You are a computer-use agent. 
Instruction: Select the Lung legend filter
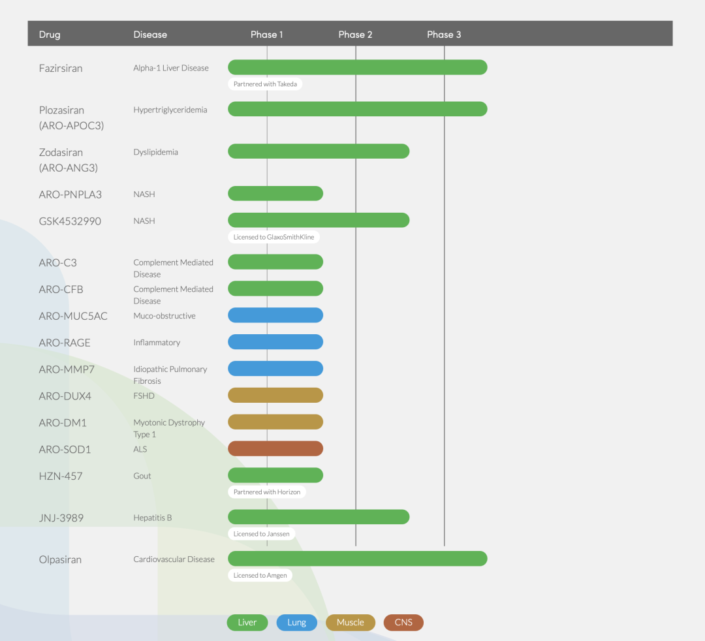(x=296, y=623)
